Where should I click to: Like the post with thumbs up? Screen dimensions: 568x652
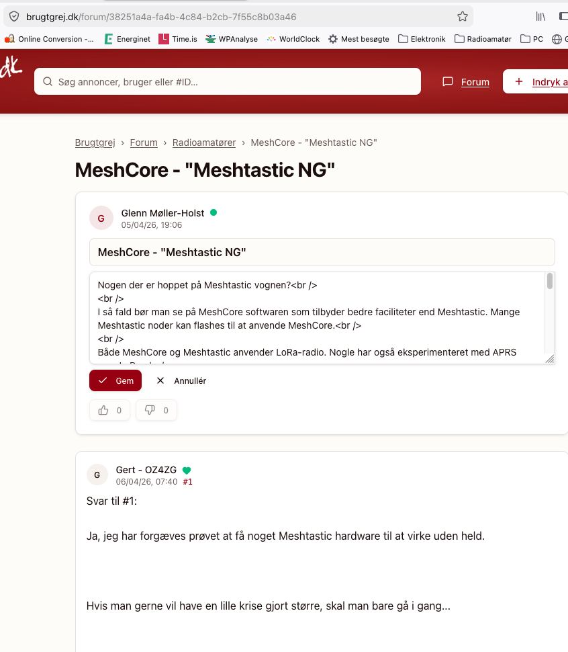(x=109, y=411)
